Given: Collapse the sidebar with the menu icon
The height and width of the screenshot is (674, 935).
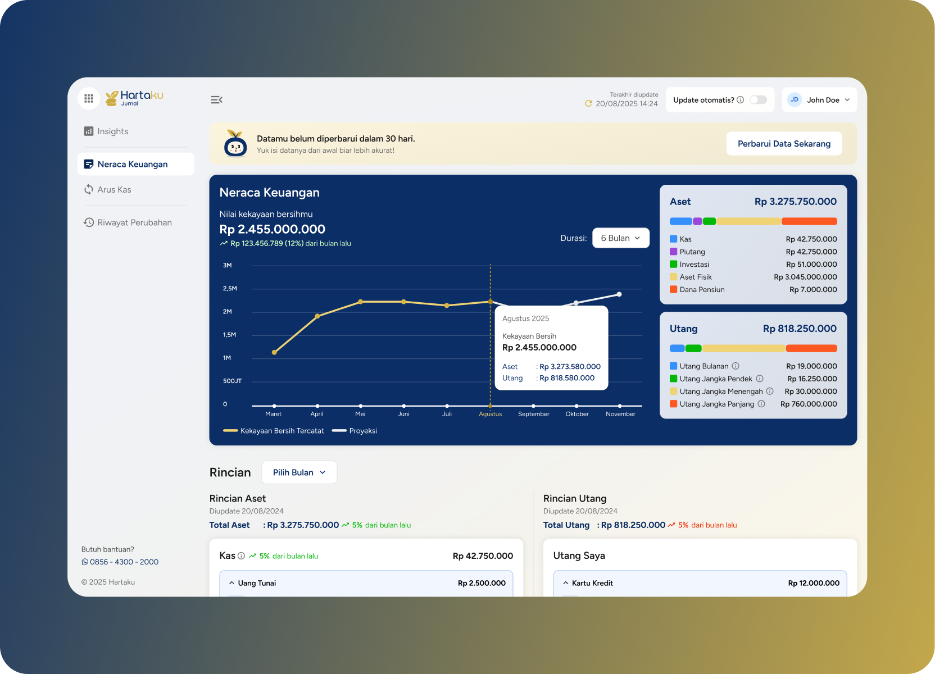Looking at the screenshot, I should point(216,100).
